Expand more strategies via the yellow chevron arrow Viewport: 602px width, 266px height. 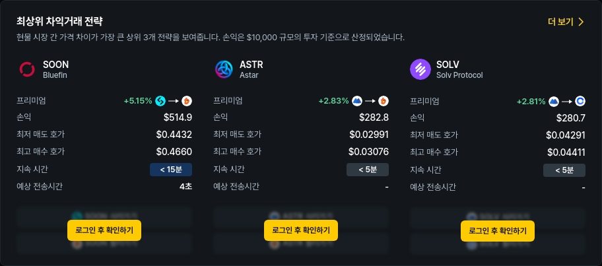click(580, 22)
